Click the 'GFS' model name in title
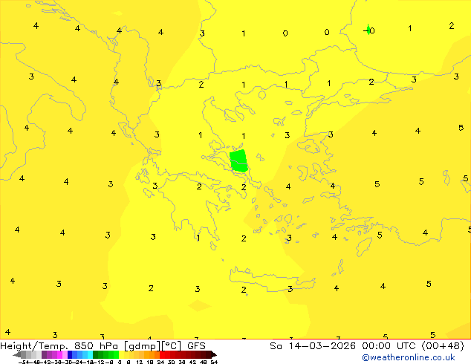Viewport: 471px width, 364px height. tap(196, 346)
